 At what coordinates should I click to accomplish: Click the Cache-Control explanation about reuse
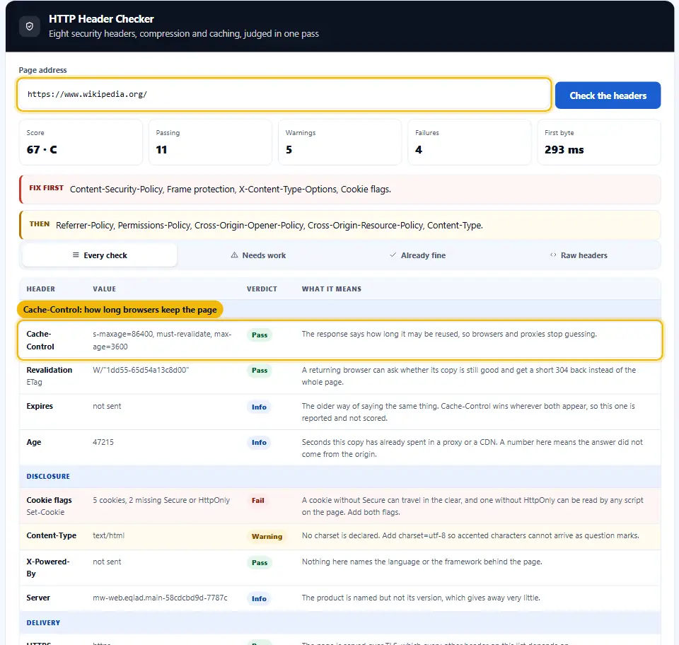click(x=449, y=335)
